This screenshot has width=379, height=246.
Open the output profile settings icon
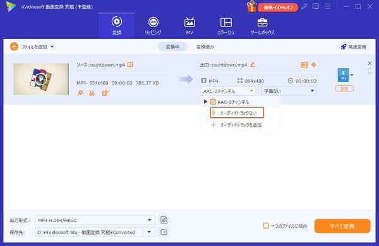pyautogui.click(x=164, y=220)
